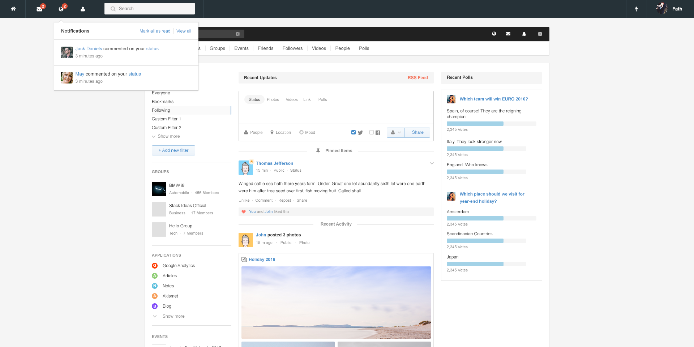This screenshot has width=694, height=347.
Task: Unlike Thomas Jefferson's pinned post
Action: point(244,201)
